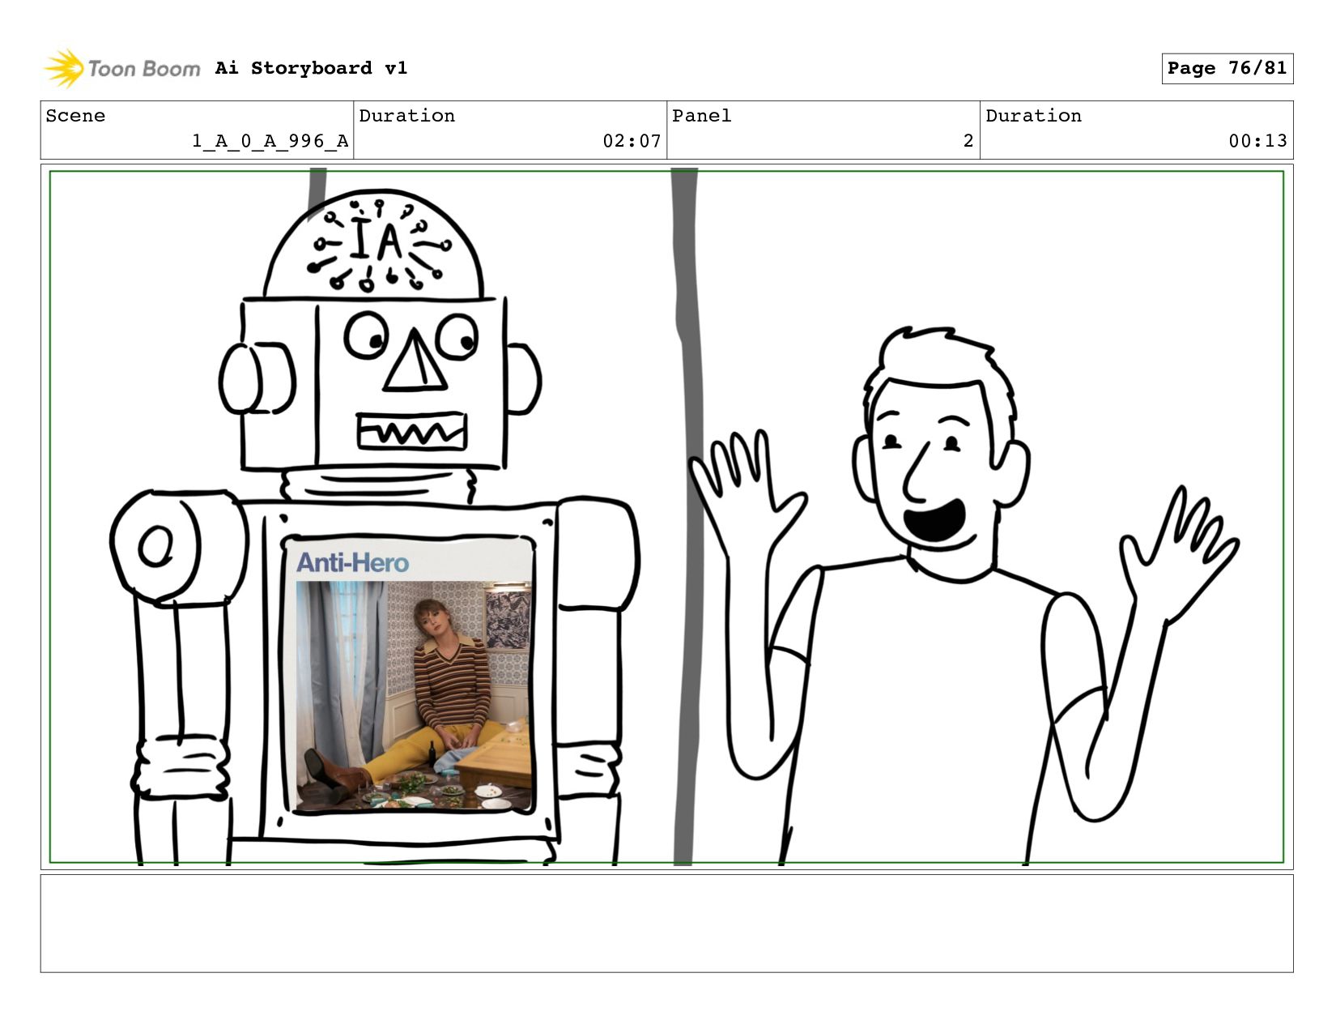Click the empty notes box below the panel

click(x=666, y=923)
